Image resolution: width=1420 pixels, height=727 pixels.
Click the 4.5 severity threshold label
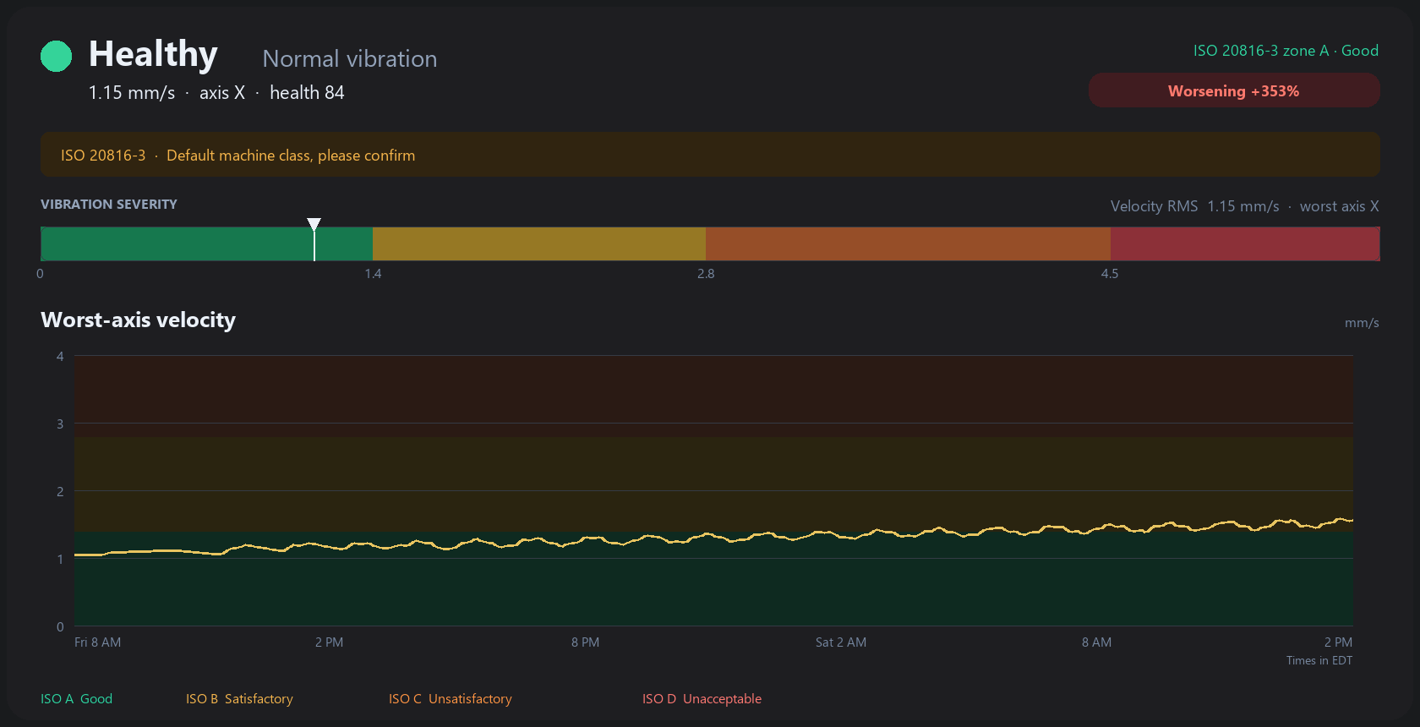click(x=1110, y=274)
